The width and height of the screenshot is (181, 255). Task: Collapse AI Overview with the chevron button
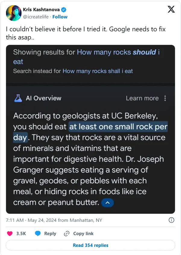(x=108, y=203)
